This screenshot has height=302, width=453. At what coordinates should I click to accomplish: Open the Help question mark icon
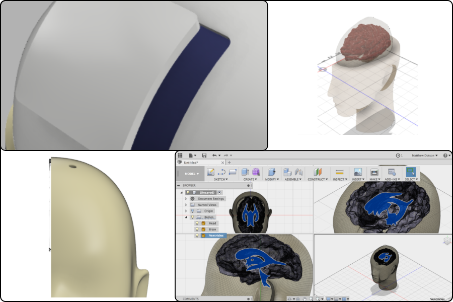click(445, 156)
